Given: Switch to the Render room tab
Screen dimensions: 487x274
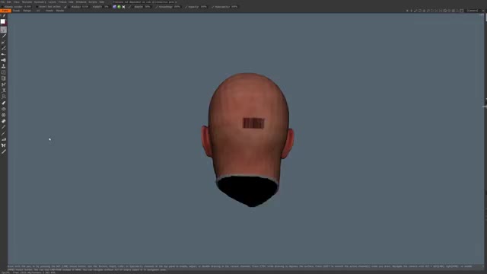Looking at the screenshot, I should pyautogui.click(x=60, y=11).
